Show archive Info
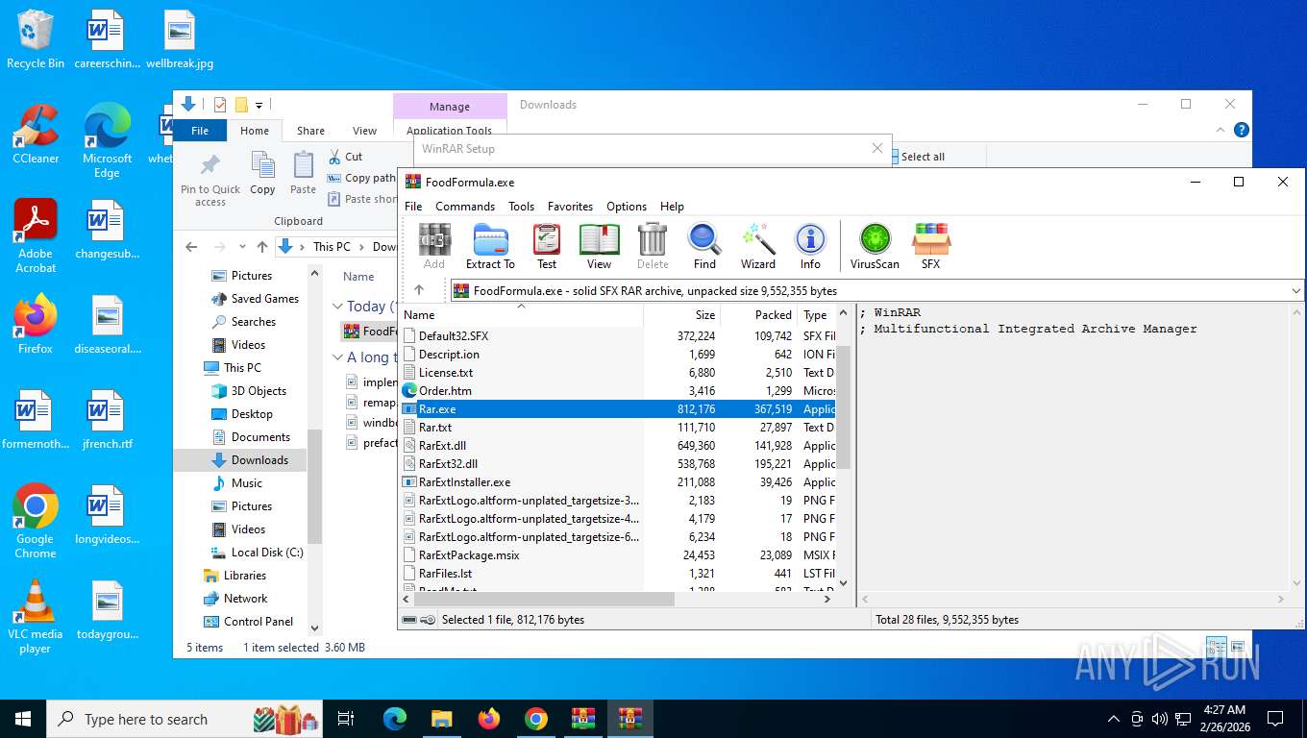The image size is (1307, 738). (810, 246)
